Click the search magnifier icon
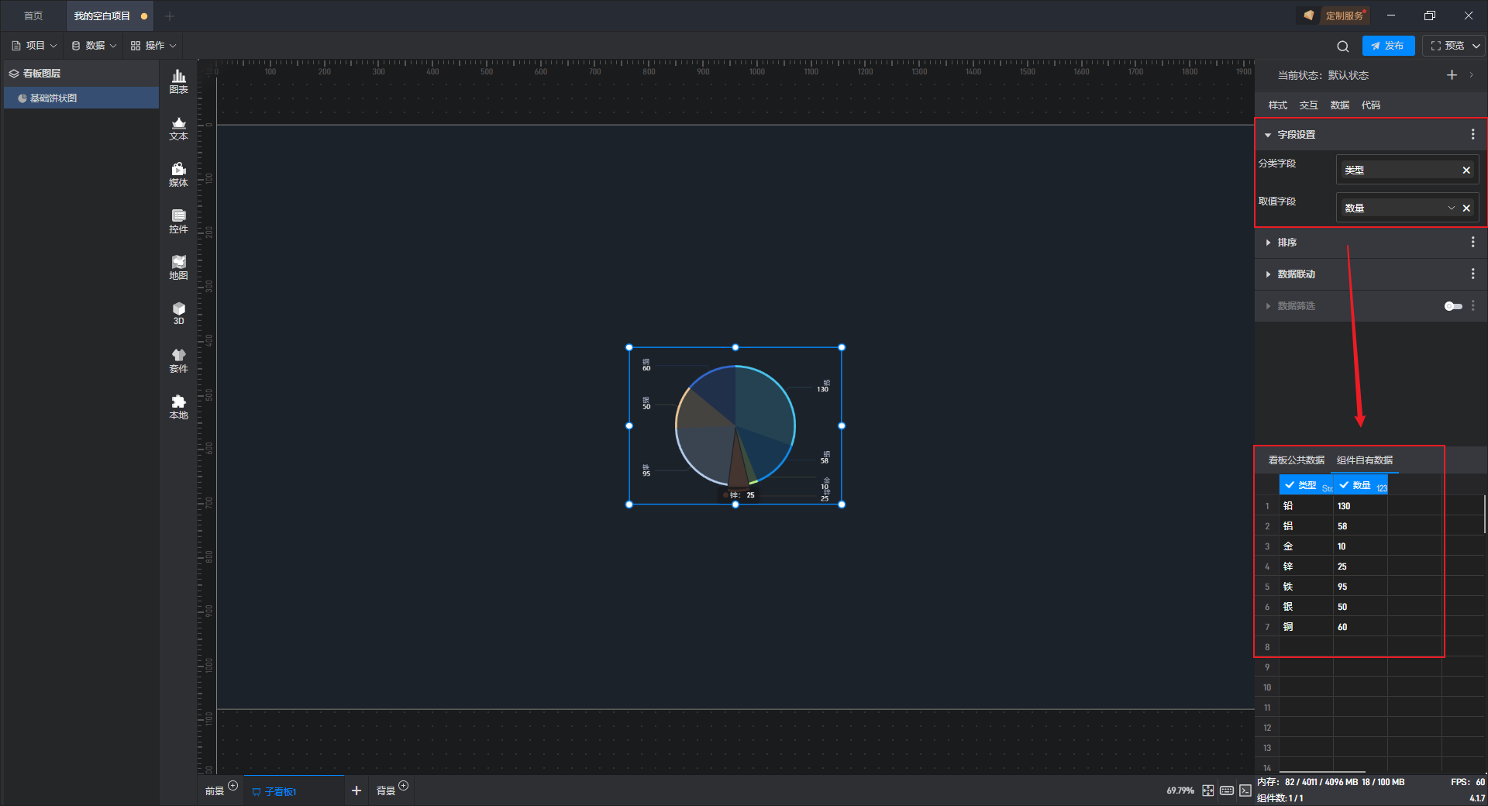The height and width of the screenshot is (806, 1488). coord(1343,46)
